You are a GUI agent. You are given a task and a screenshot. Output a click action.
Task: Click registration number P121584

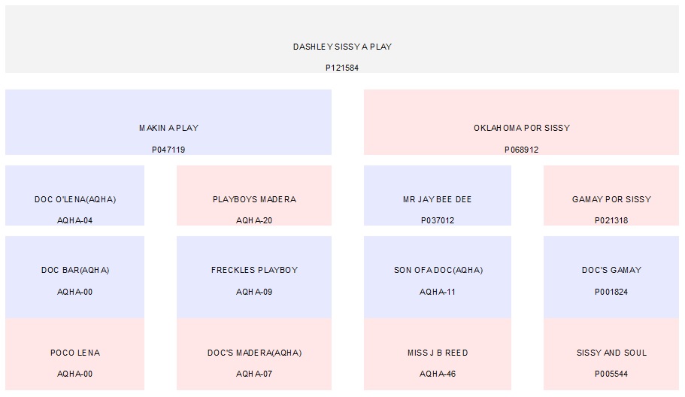point(342,68)
